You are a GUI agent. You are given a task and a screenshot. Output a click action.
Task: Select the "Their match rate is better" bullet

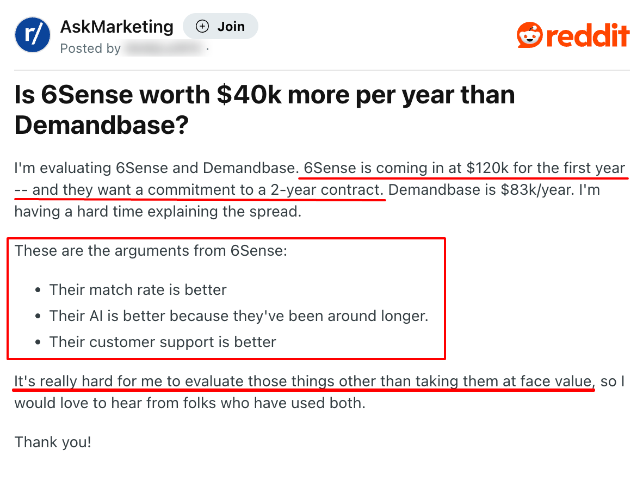138,289
